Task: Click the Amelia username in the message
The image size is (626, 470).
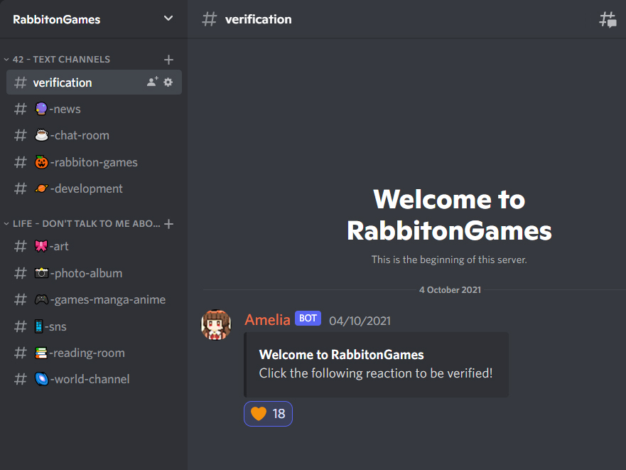Action: [267, 320]
